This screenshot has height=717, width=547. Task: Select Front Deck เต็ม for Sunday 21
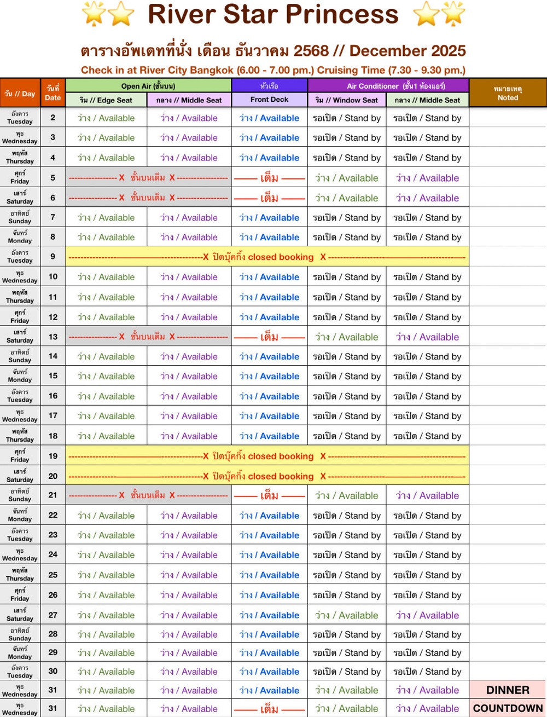[270, 495]
